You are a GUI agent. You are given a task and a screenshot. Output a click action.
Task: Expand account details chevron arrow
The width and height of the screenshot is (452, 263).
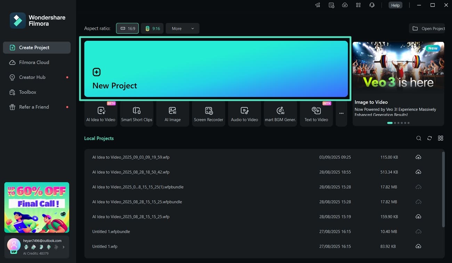point(63,247)
